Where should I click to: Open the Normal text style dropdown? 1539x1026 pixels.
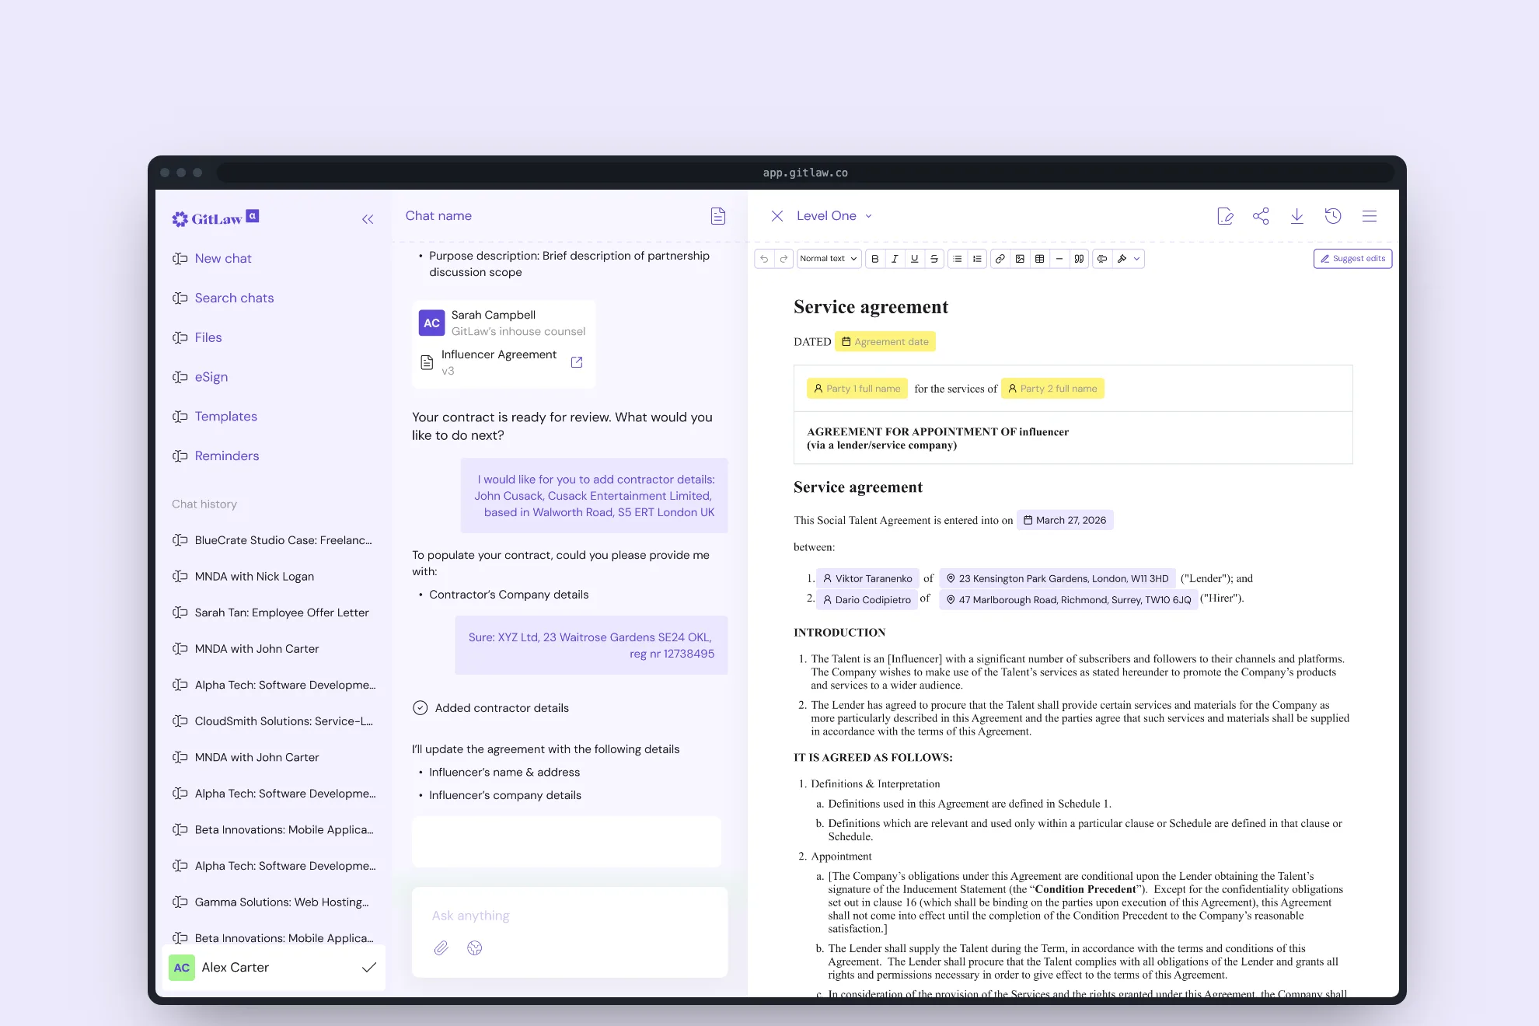click(829, 259)
